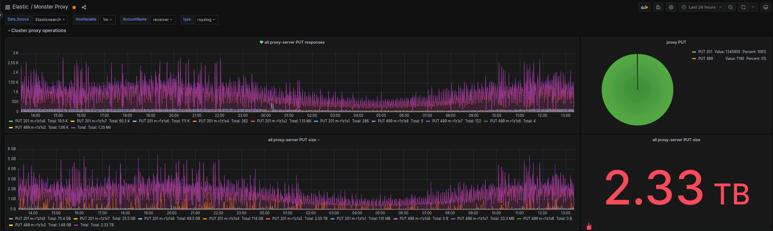Screen dimensions: 773x231
Task: Refresh the dashboard
Action: [743, 7]
